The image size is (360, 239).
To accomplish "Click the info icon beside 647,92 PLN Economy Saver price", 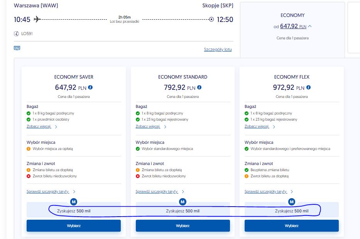I will 90,88.
